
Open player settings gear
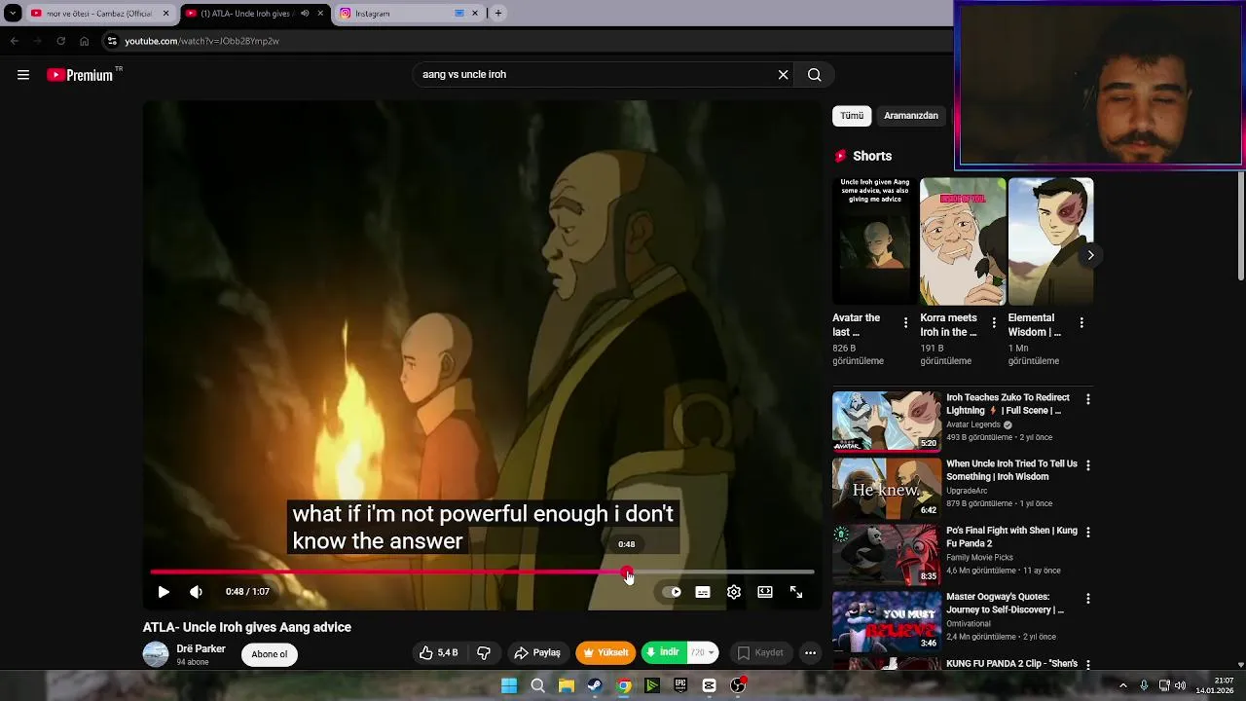734,592
